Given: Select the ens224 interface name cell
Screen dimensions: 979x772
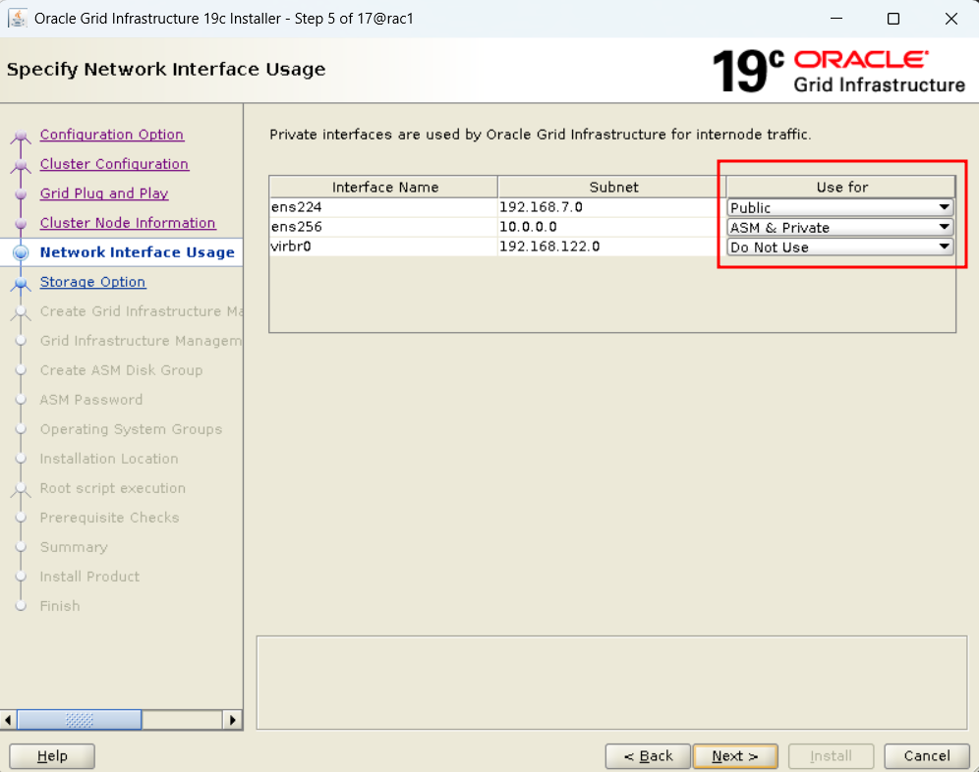Looking at the screenshot, I should (x=384, y=207).
